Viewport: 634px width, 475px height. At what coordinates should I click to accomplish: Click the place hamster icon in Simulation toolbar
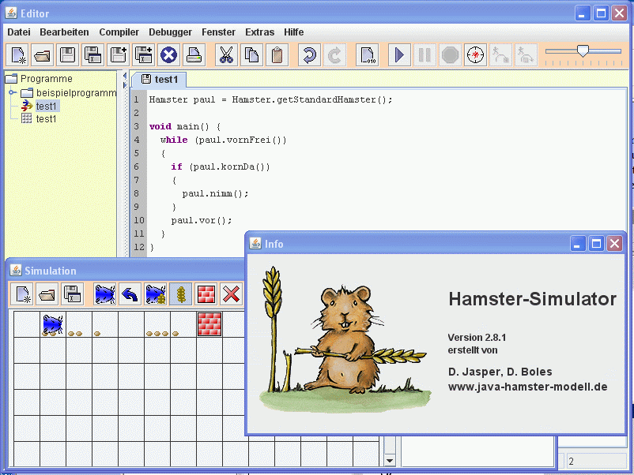coord(105,294)
